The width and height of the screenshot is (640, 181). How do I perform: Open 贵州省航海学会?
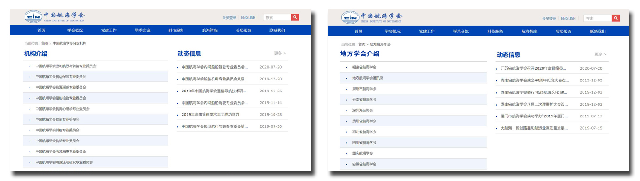pyautogui.click(x=364, y=121)
